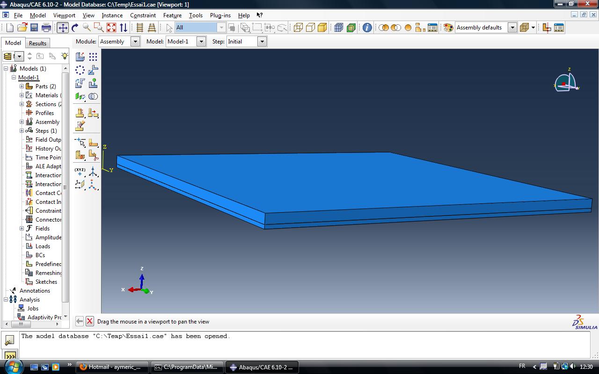Click the Cycle Views arrows icon
The width and height of the screenshot is (599, 374).
pos(124,28)
